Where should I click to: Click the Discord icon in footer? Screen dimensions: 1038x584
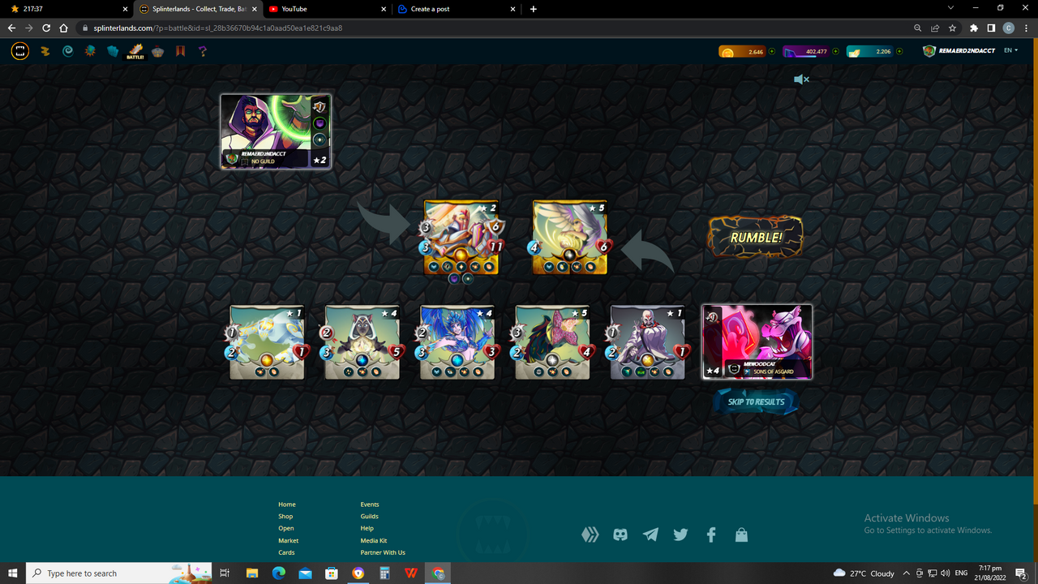[x=620, y=535]
